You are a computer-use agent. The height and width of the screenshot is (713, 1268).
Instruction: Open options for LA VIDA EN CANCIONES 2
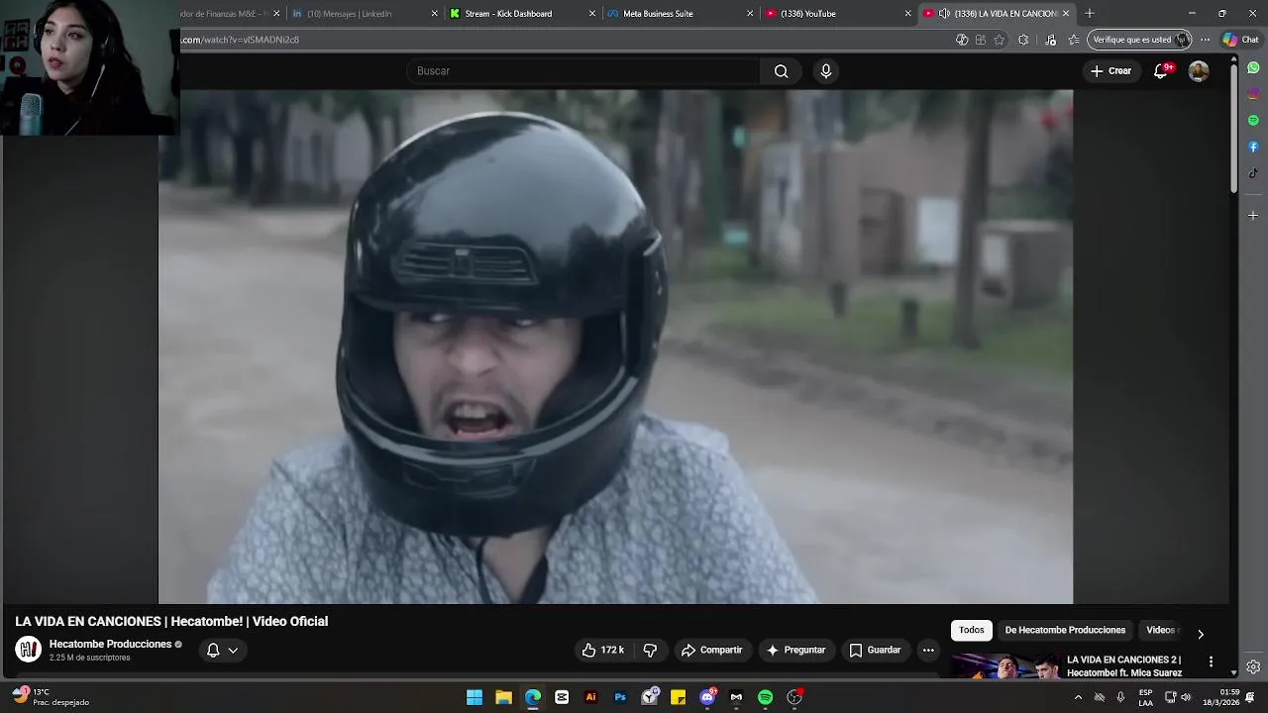click(x=1211, y=662)
